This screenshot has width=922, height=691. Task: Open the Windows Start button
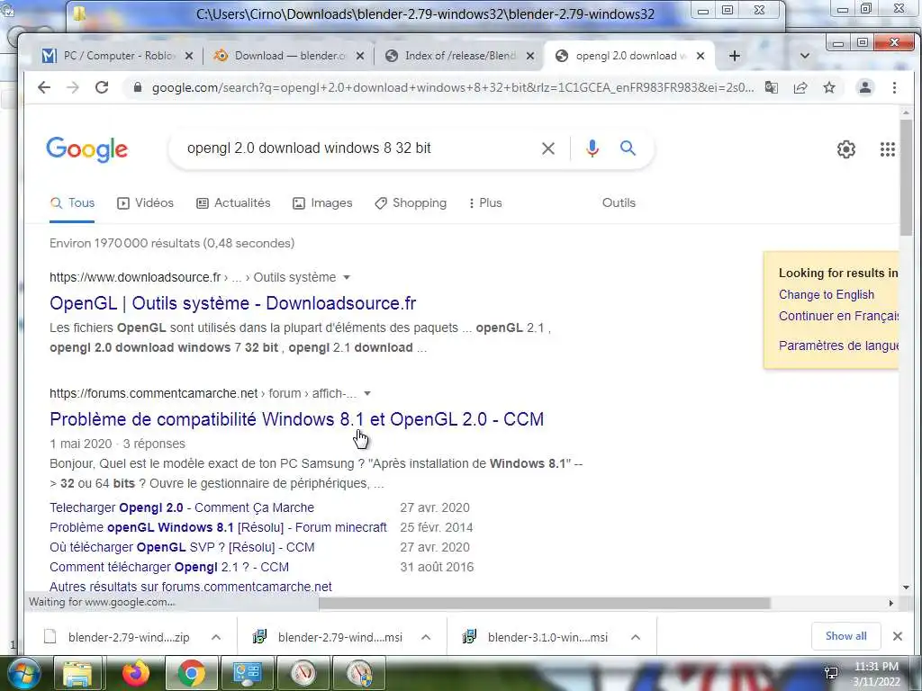tap(23, 673)
